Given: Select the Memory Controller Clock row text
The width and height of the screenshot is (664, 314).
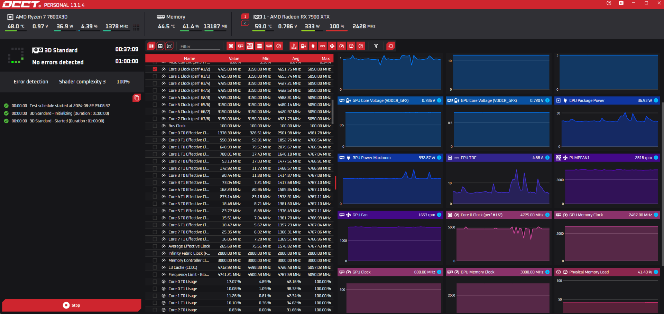Looking at the screenshot, I should (x=188, y=261).
